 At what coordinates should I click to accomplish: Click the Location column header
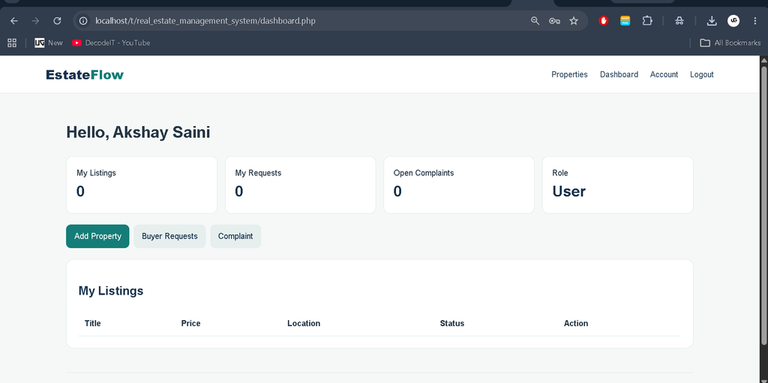tap(304, 323)
